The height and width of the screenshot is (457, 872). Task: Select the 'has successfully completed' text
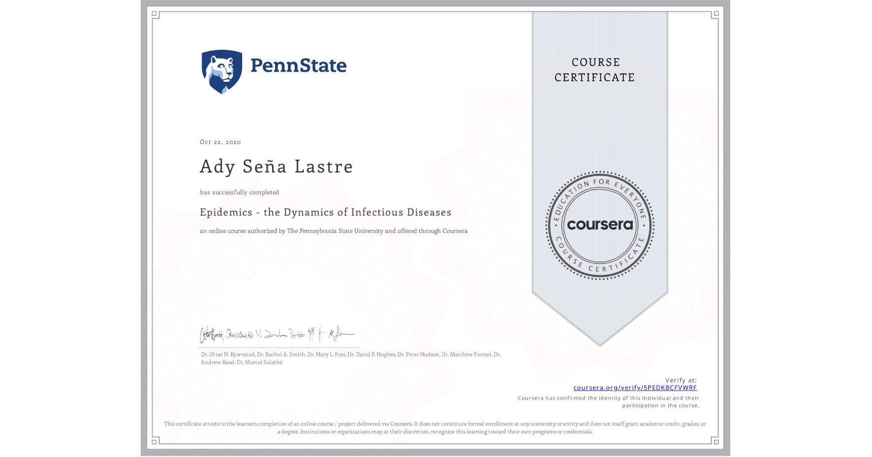(x=239, y=192)
